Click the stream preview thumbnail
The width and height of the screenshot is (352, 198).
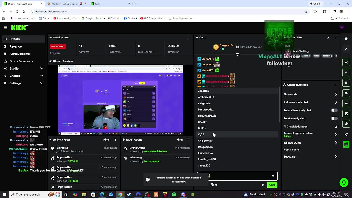pyautogui.click(x=120, y=100)
